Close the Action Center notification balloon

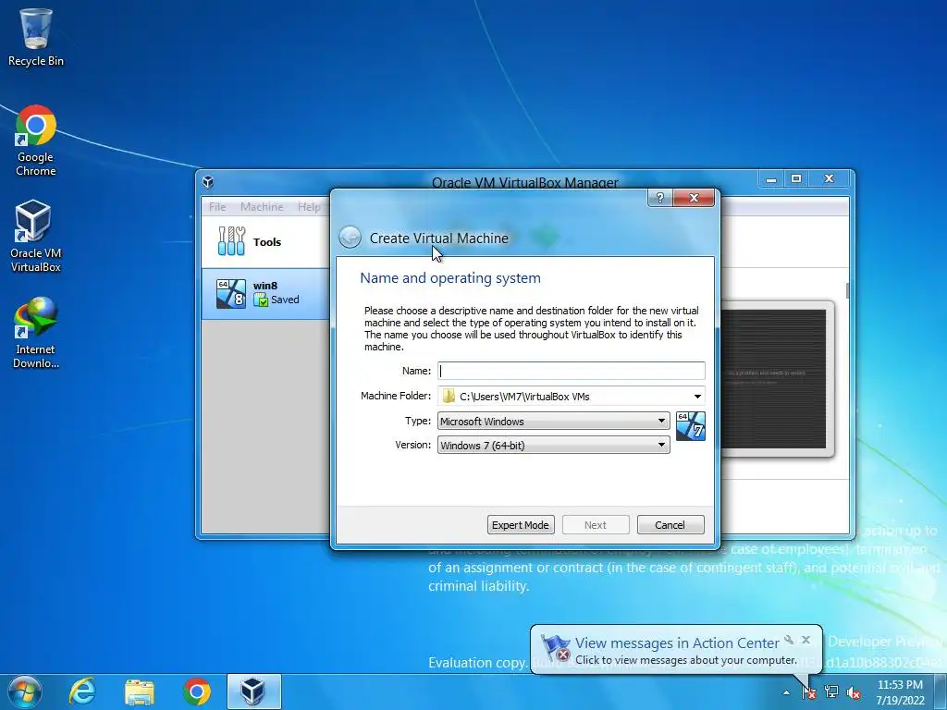point(806,640)
